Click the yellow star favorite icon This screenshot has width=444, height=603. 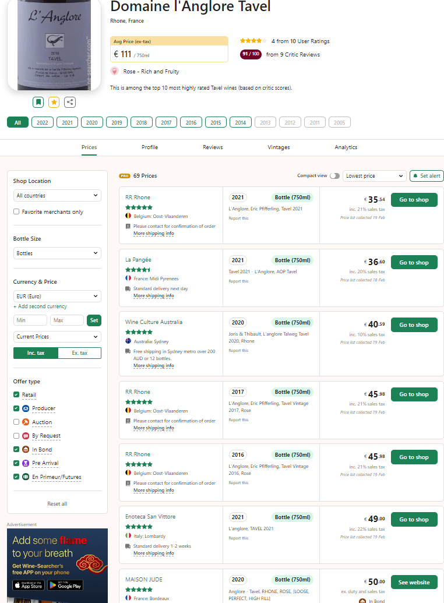[x=54, y=102]
